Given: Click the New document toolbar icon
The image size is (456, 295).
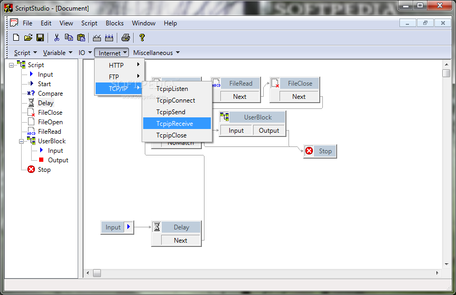Looking at the screenshot, I should click(16, 37).
